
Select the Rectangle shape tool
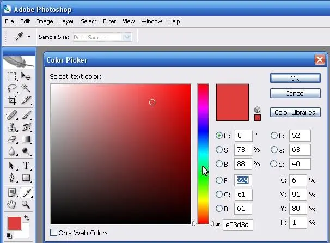click(26, 178)
